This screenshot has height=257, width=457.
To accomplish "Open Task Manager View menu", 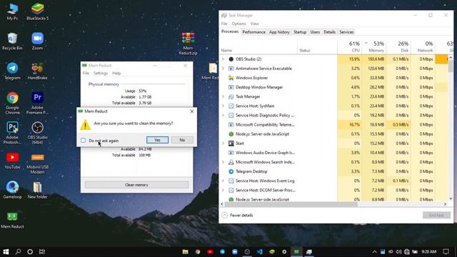I will click(x=254, y=24).
